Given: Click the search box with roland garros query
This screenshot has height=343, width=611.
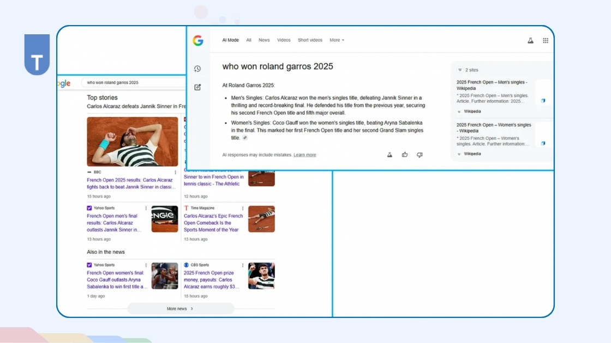Looking at the screenshot, I should click(133, 82).
